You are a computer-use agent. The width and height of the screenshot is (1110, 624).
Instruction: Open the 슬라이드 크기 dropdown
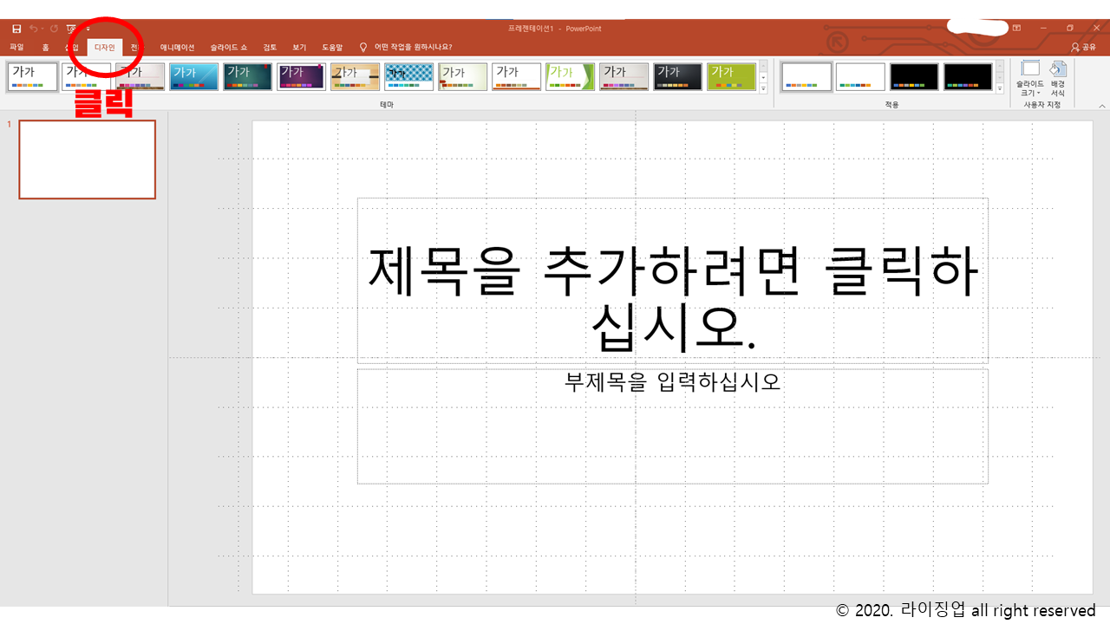[x=1030, y=79]
